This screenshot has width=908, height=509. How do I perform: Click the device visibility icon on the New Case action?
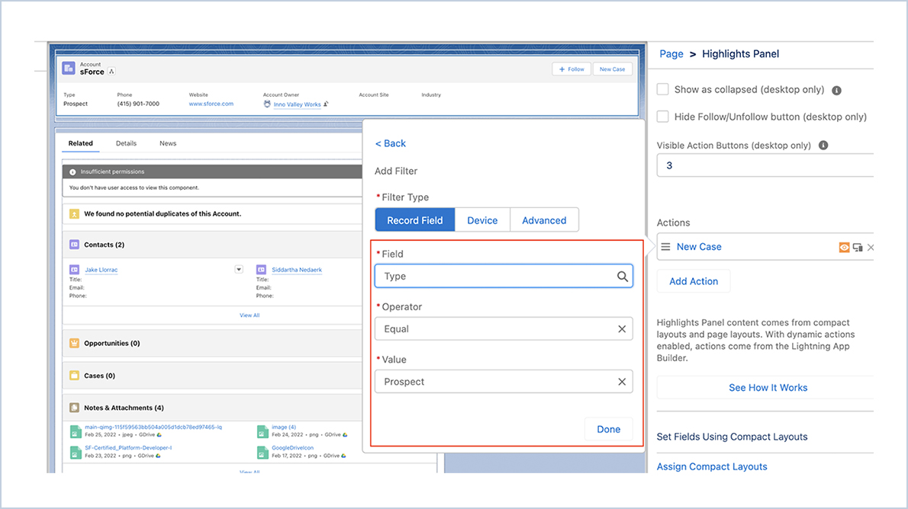coord(857,247)
